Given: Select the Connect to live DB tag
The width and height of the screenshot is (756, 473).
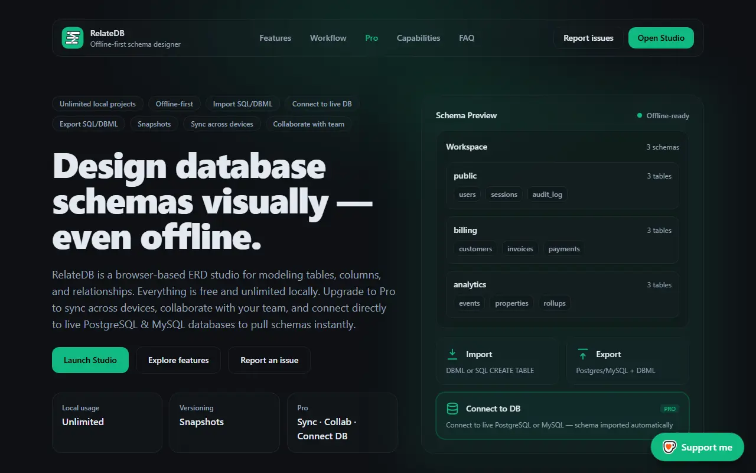Looking at the screenshot, I should (322, 104).
